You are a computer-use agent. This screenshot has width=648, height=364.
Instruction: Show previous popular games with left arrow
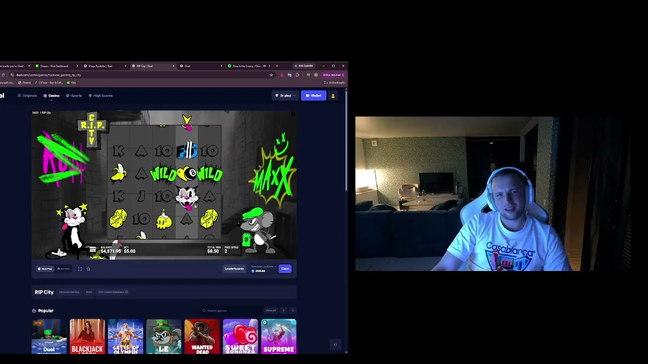click(283, 310)
